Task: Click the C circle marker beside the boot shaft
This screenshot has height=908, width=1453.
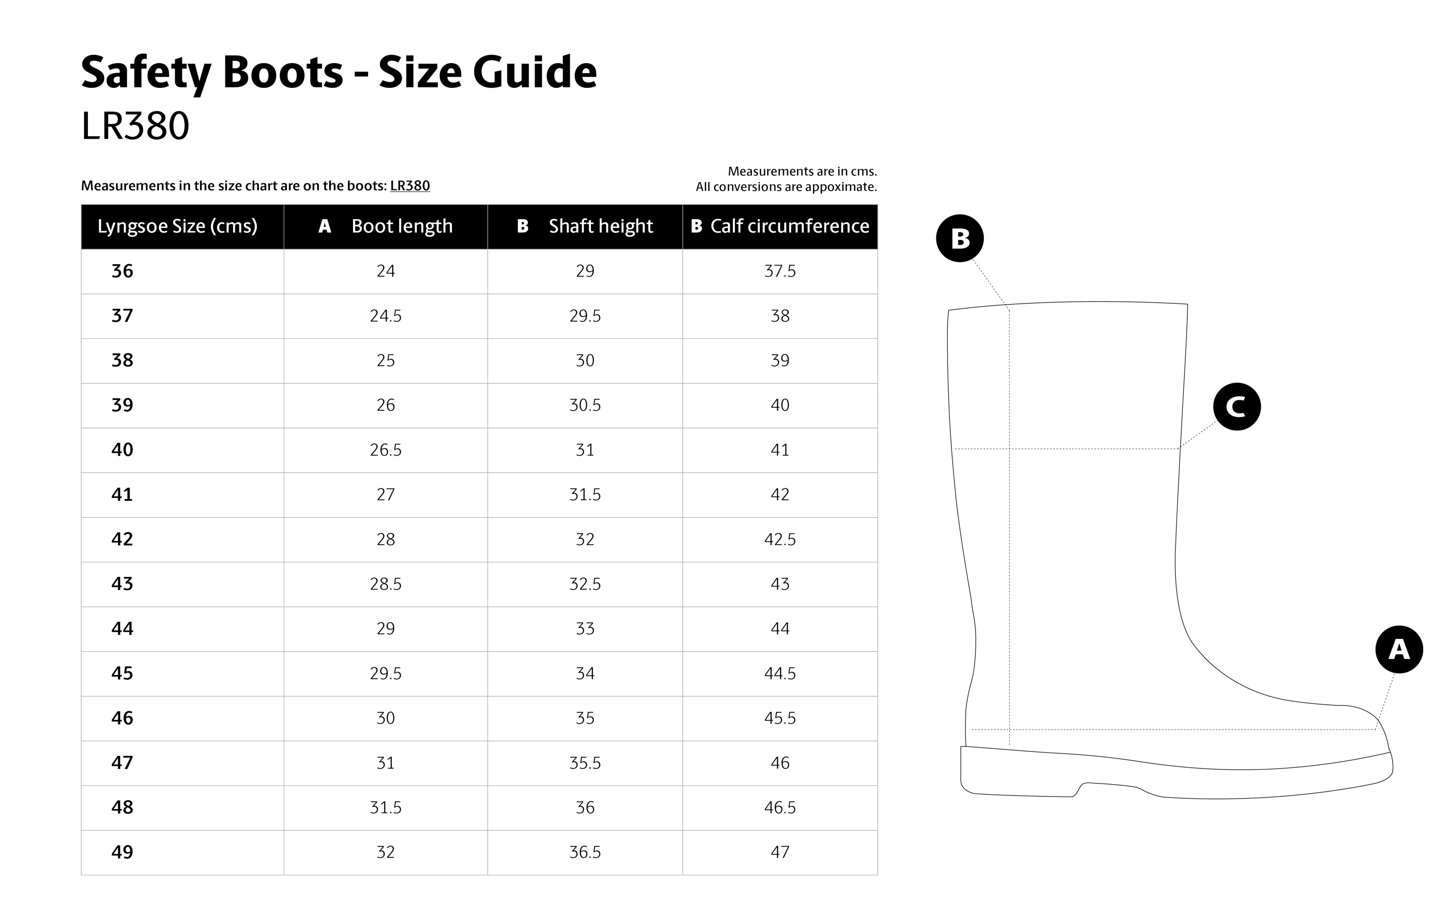Action: 1236,406
